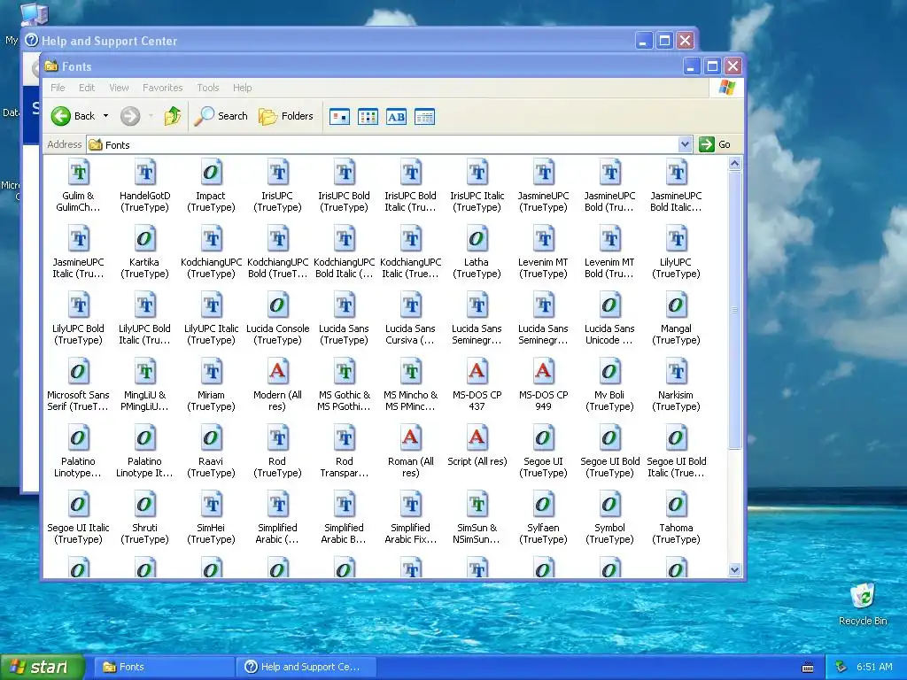Image resolution: width=907 pixels, height=680 pixels.
Task: Select the Mv Boli (TrueType) font
Action: coord(609,384)
